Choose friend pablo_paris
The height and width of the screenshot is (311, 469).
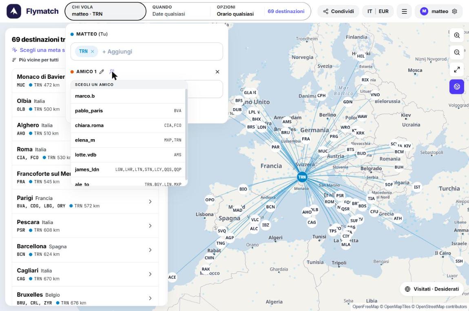(x=128, y=111)
